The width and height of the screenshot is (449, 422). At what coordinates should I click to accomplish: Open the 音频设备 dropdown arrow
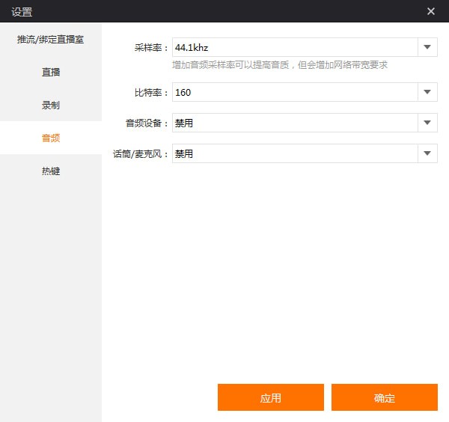pyautogui.click(x=427, y=123)
